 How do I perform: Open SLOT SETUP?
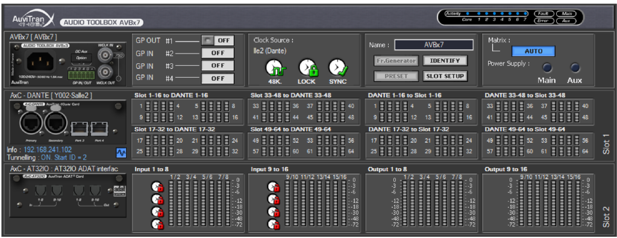tap(445, 76)
